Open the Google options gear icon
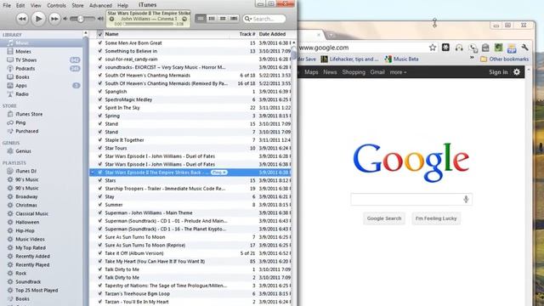544x306 pixels. [x=517, y=71]
